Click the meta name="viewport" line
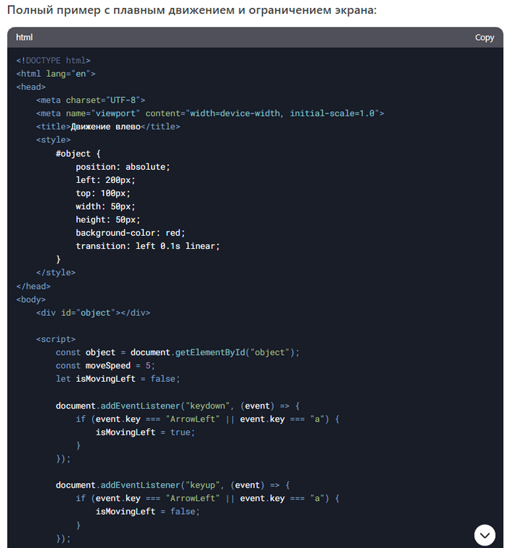The width and height of the screenshot is (508, 548). click(210, 113)
